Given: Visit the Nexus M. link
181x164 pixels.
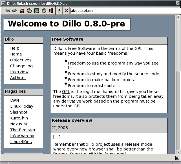Looking at the screenshot, I should (19, 124).
